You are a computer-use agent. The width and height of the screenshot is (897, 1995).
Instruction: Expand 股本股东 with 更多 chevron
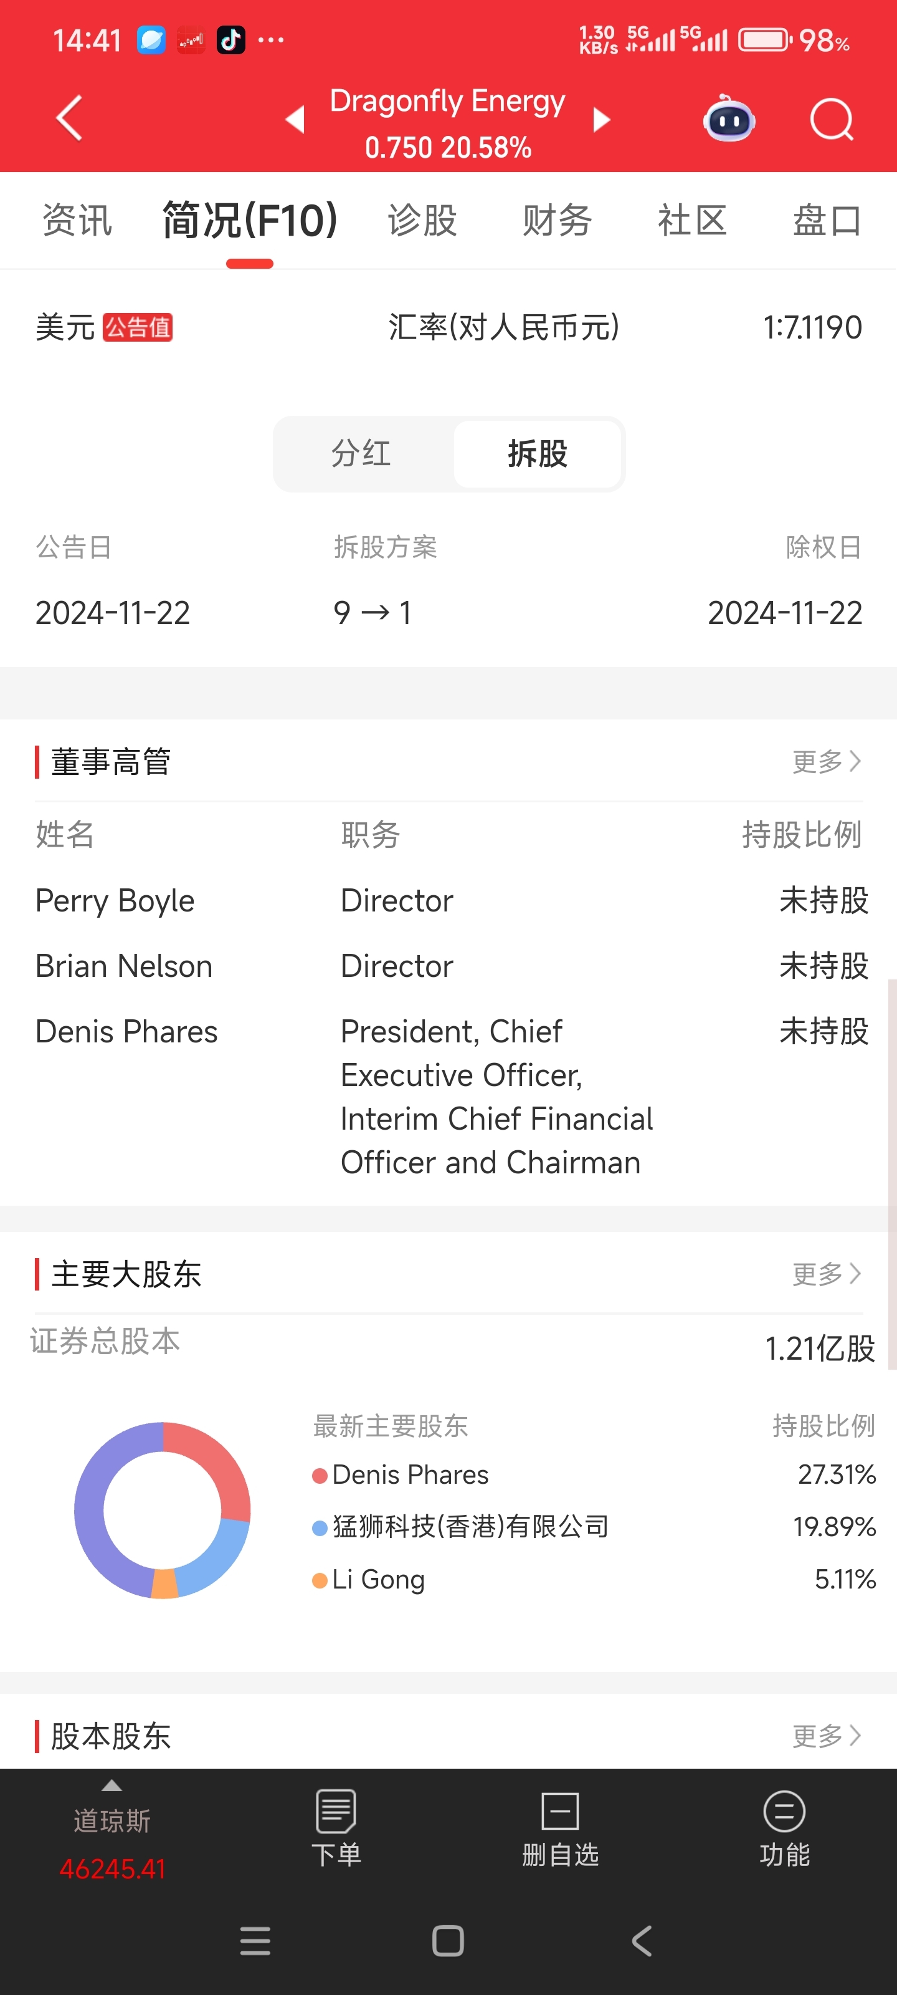[827, 1736]
